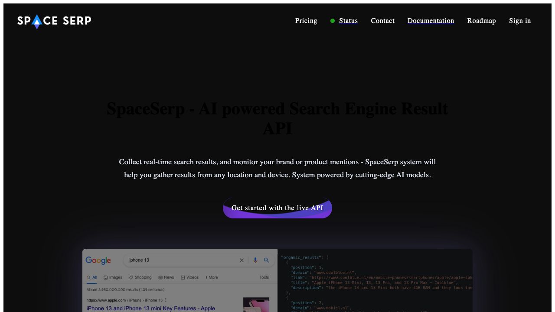Viewport: 555px width, 312px height.
Task: Select the News search tab
Action: click(x=166, y=277)
